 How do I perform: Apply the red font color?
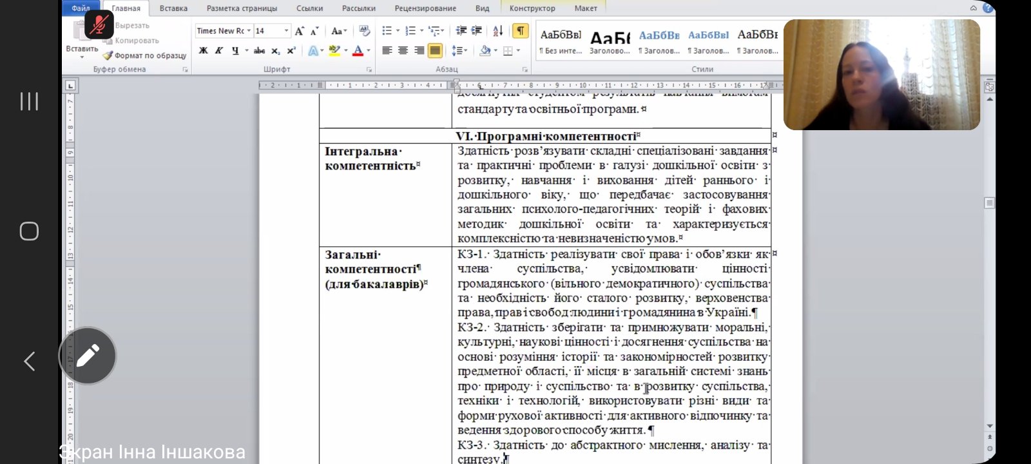tap(358, 50)
